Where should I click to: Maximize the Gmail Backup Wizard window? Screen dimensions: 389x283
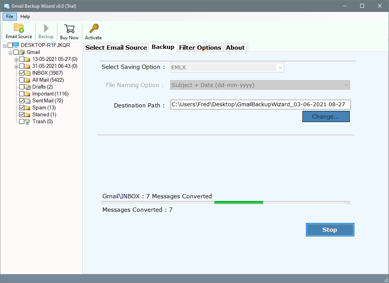pos(362,6)
